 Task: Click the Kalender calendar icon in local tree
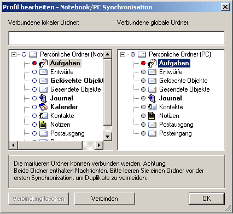pos(43,107)
